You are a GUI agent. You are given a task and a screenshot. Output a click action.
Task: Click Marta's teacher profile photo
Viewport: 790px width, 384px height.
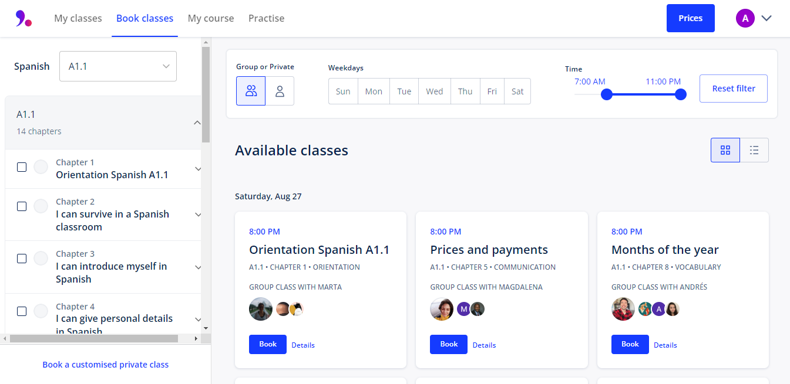pyautogui.click(x=261, y=309)
